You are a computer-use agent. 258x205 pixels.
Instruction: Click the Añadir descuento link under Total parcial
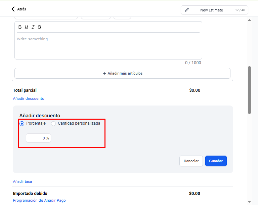[29, 98]
